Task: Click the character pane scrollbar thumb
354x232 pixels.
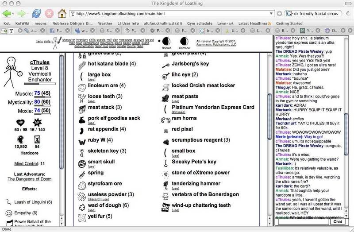Action: (62, 112)
